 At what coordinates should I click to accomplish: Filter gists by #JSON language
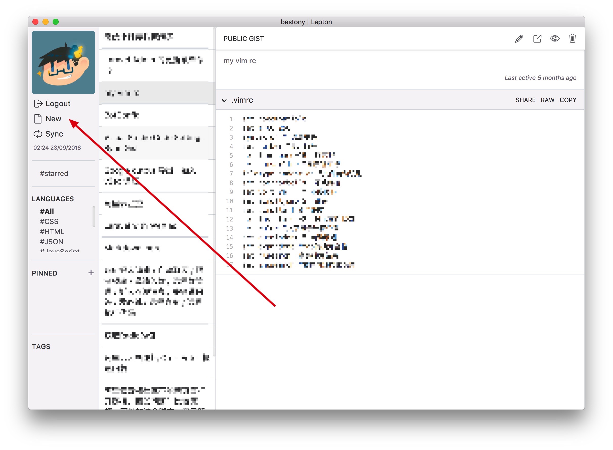point(52,242)
